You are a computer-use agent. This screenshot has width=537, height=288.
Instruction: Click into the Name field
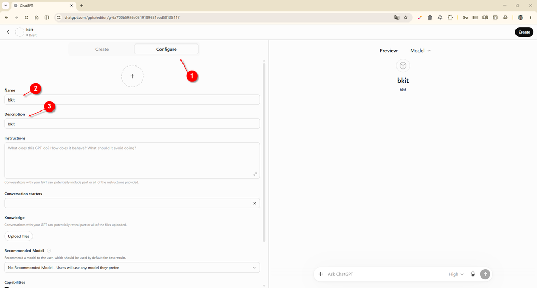(132, 100)
